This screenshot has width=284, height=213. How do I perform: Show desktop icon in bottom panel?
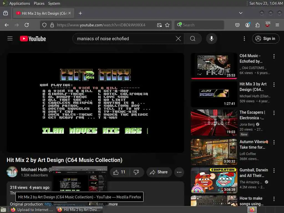pyautogui.click(x=3, y=210)
